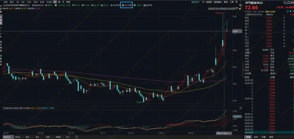
Task: Open the 更多 more periods menu
Action: click(68, 2)
